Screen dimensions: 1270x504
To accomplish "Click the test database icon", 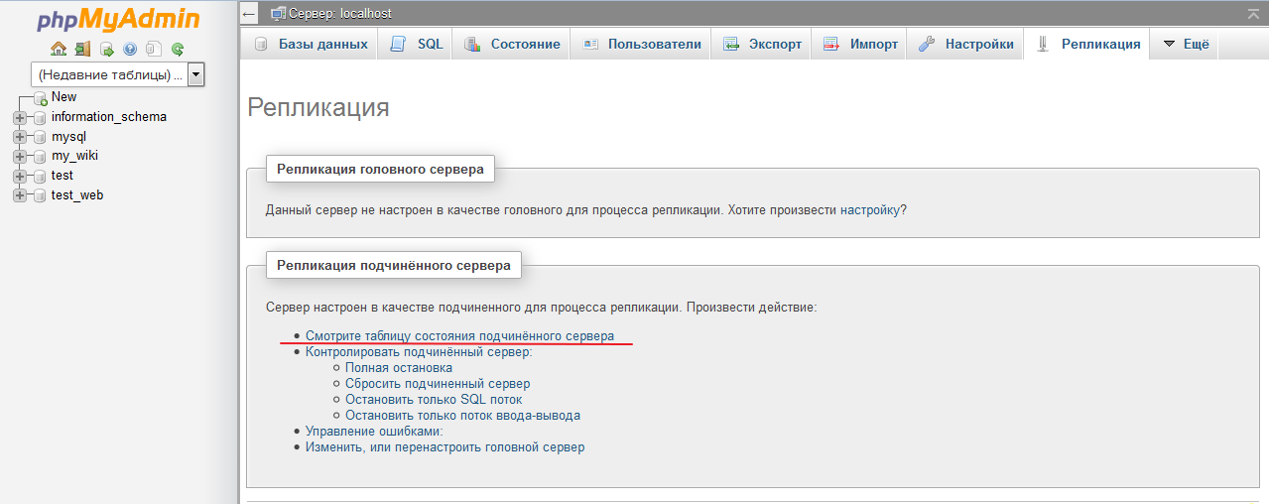I will point(41,176).
